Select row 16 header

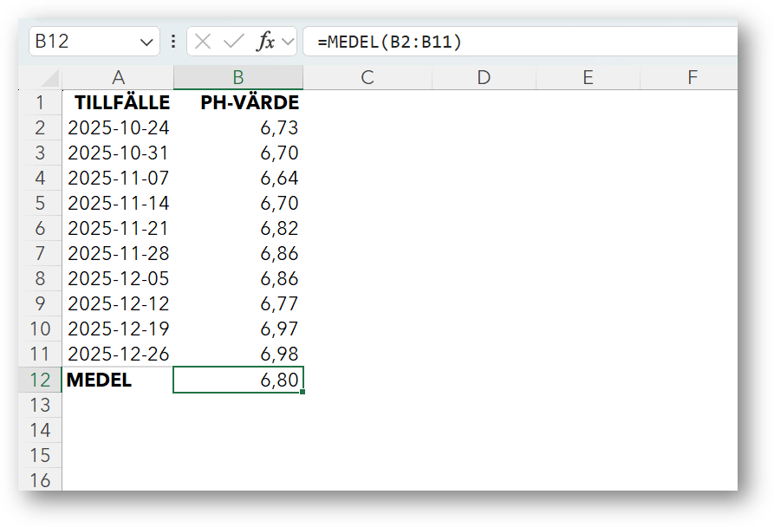pos(40,480)
